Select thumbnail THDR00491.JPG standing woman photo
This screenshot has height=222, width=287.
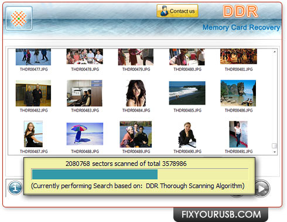click(x=238, y=134)
